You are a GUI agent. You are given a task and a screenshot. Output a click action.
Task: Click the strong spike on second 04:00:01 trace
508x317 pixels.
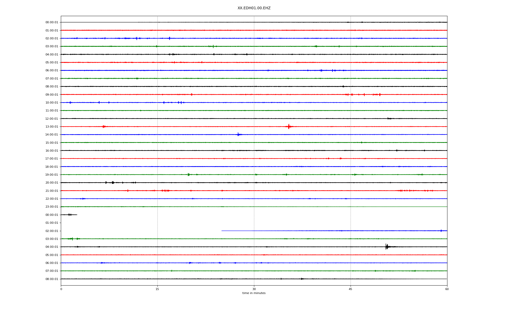click(387, 247)
